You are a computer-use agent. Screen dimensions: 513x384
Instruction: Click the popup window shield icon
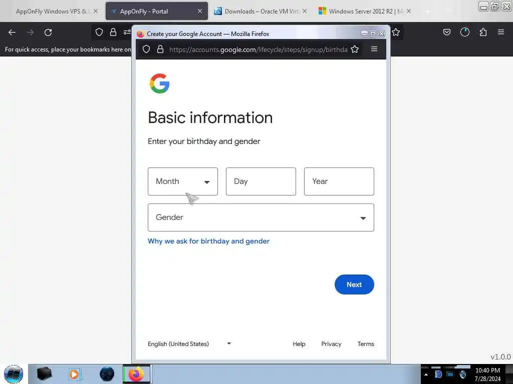146,49
